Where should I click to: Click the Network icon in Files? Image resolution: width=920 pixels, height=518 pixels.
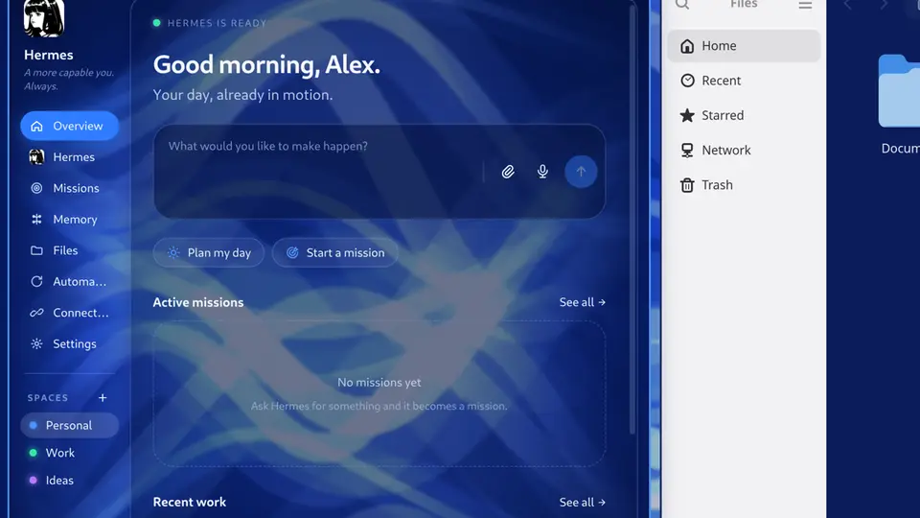point(687,151)
